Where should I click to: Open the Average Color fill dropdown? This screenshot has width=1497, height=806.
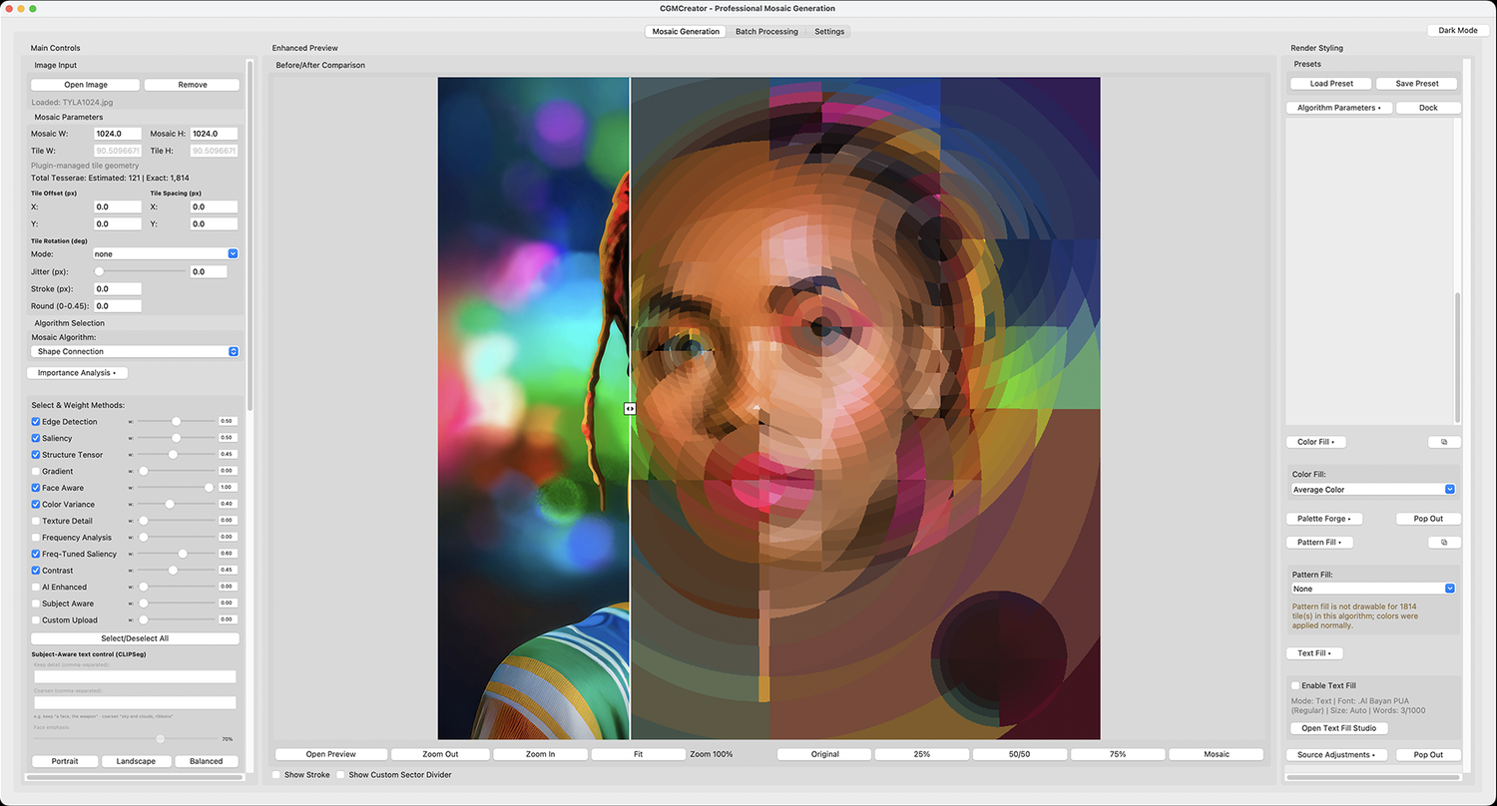coord(1373,490)
